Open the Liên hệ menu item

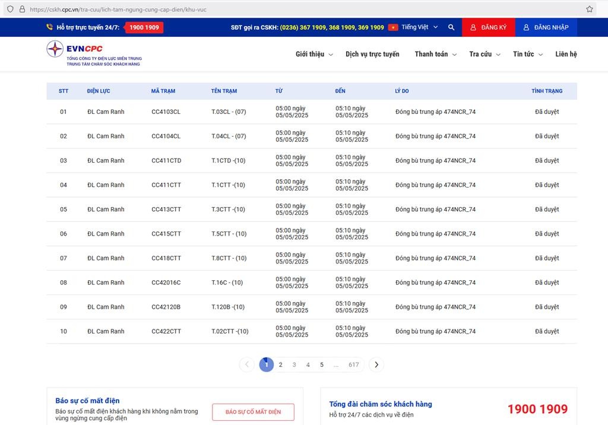click(566, 54)
